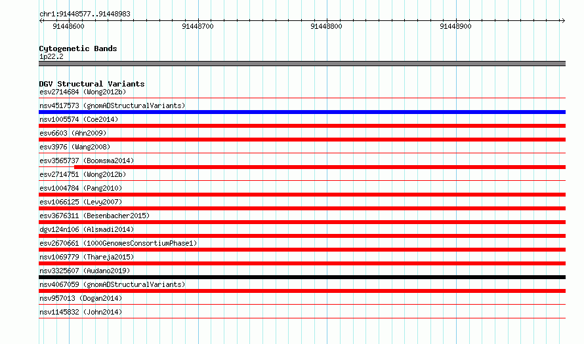
Task: Click the right arrow end of ruler
Action: click(x=563, y=20)
